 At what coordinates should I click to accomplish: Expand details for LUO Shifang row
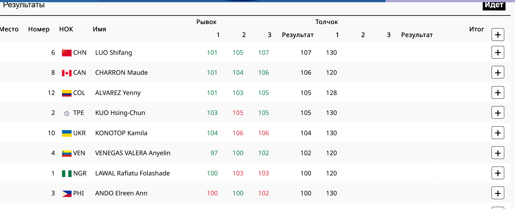coord(498,53)
